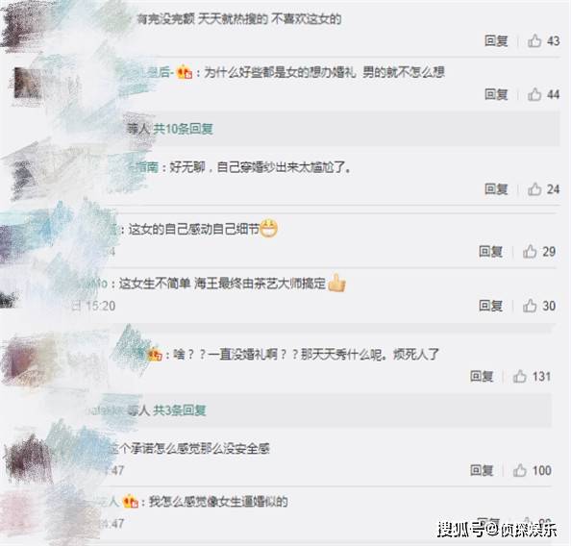Image resolution: width=571 pixels, height=546 pixels.
Task: Like the 承诺 comment with 100 likes
Action: coord(520,470)
